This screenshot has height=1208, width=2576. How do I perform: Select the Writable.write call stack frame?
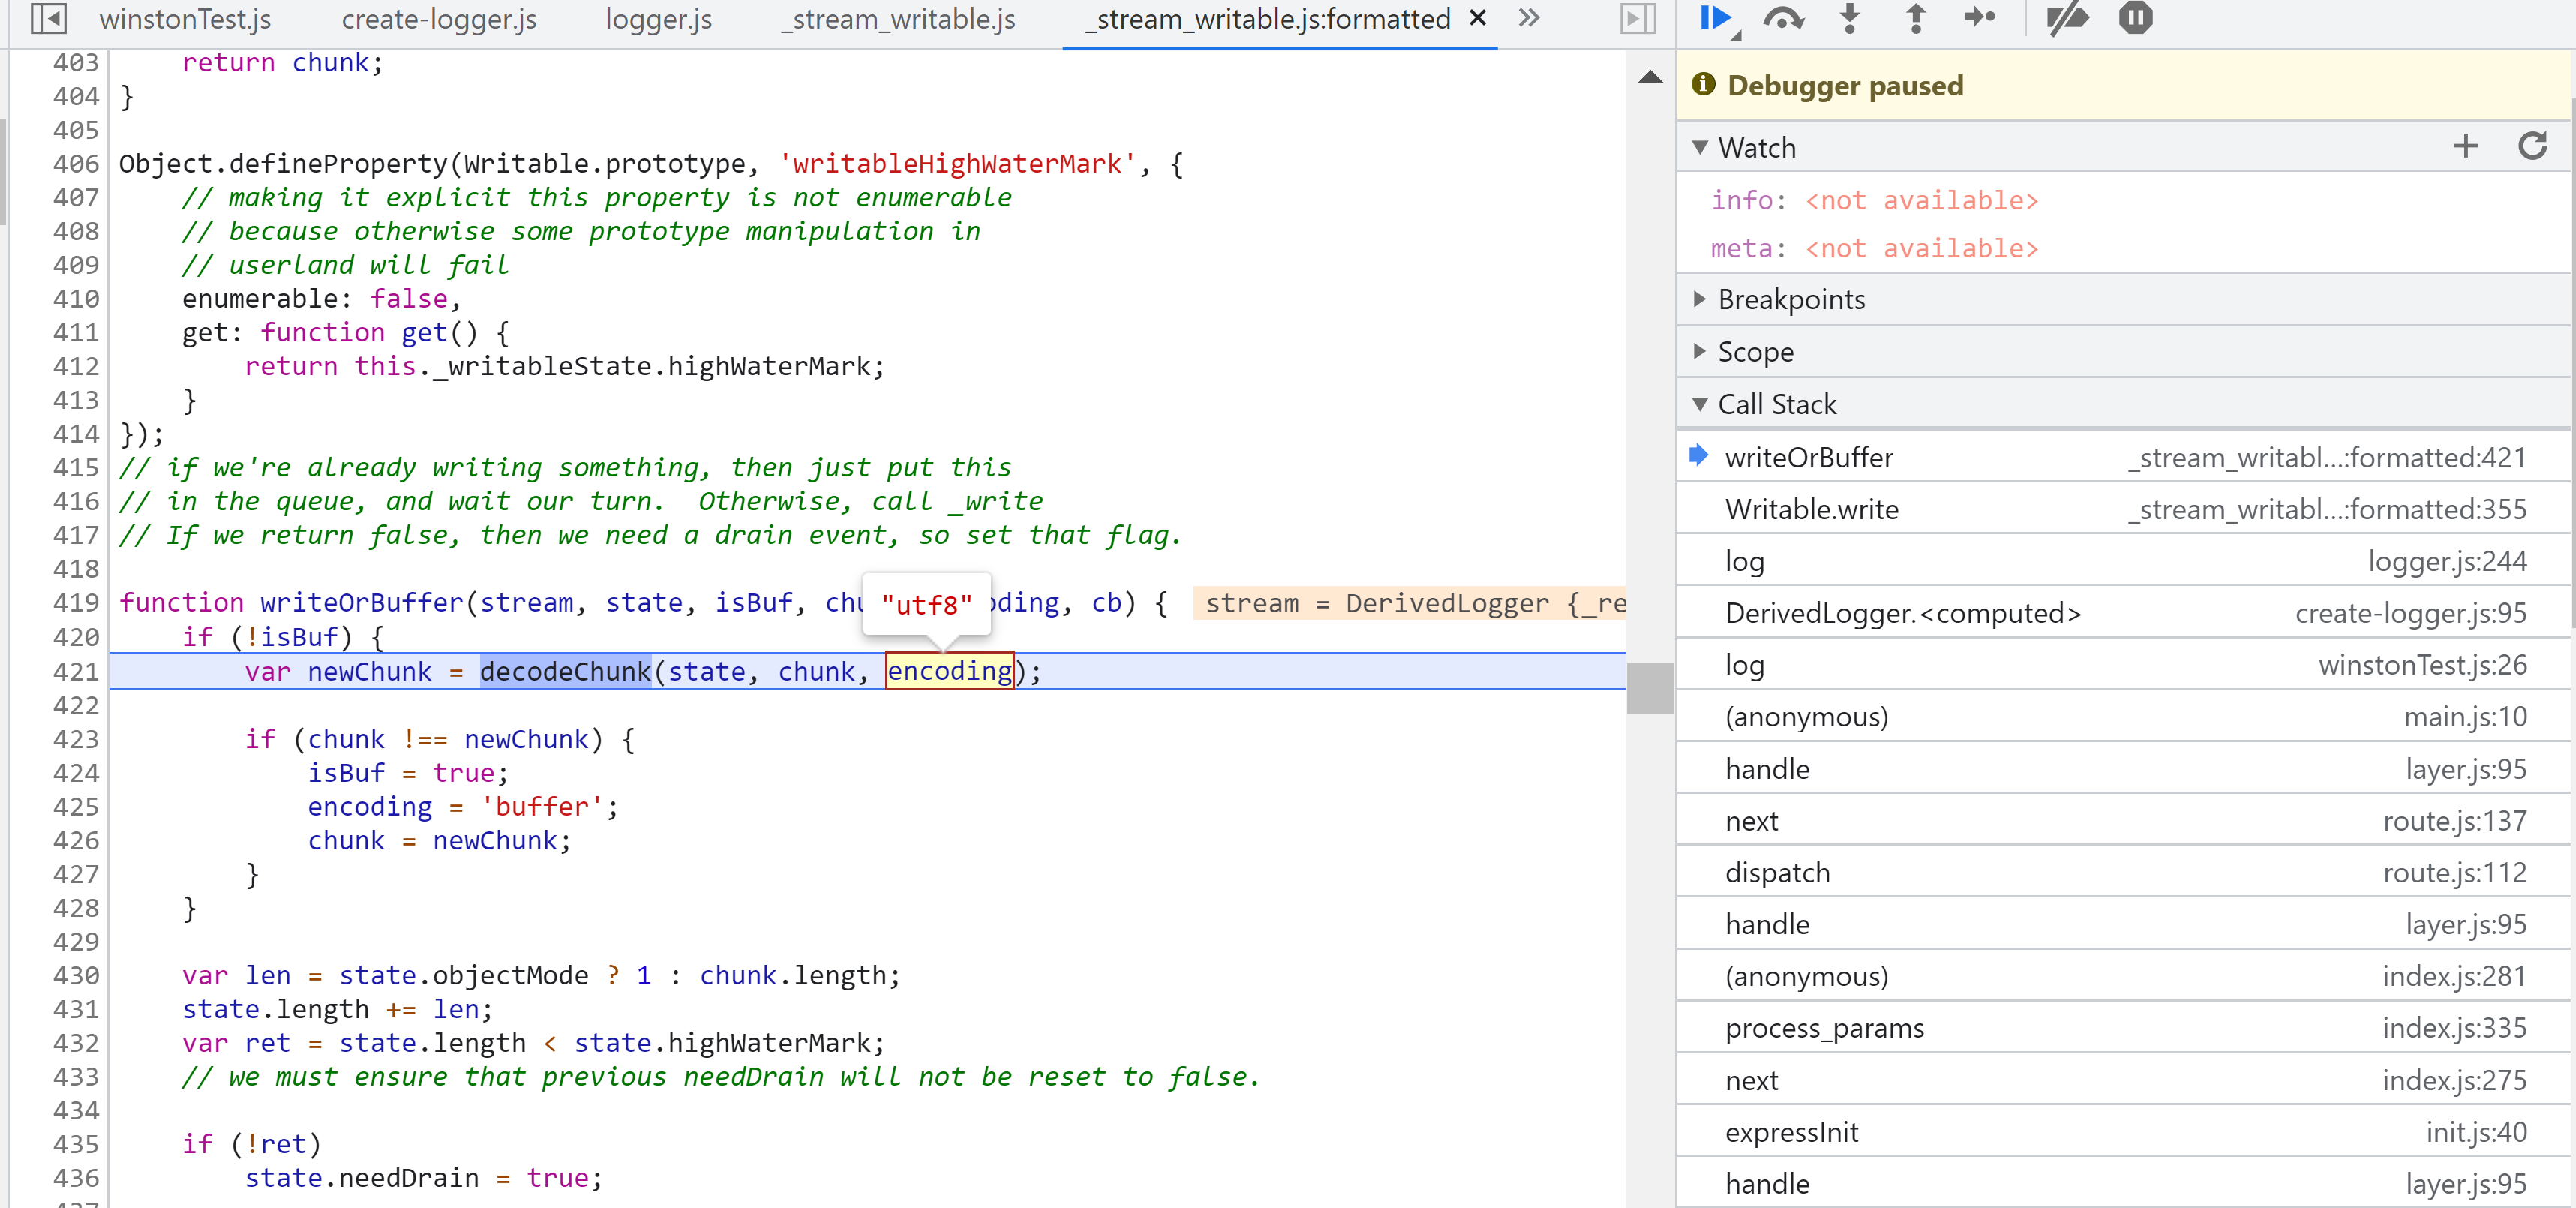pyautogui.click(x=1811, y=509)
